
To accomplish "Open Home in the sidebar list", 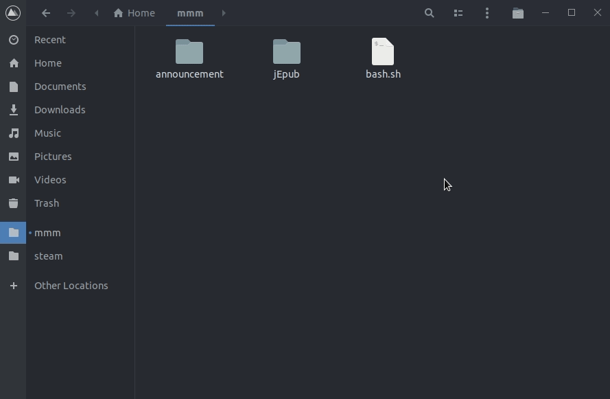I will [48, 63].
